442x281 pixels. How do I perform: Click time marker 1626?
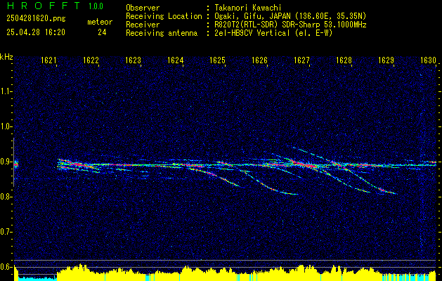point(259,60)
